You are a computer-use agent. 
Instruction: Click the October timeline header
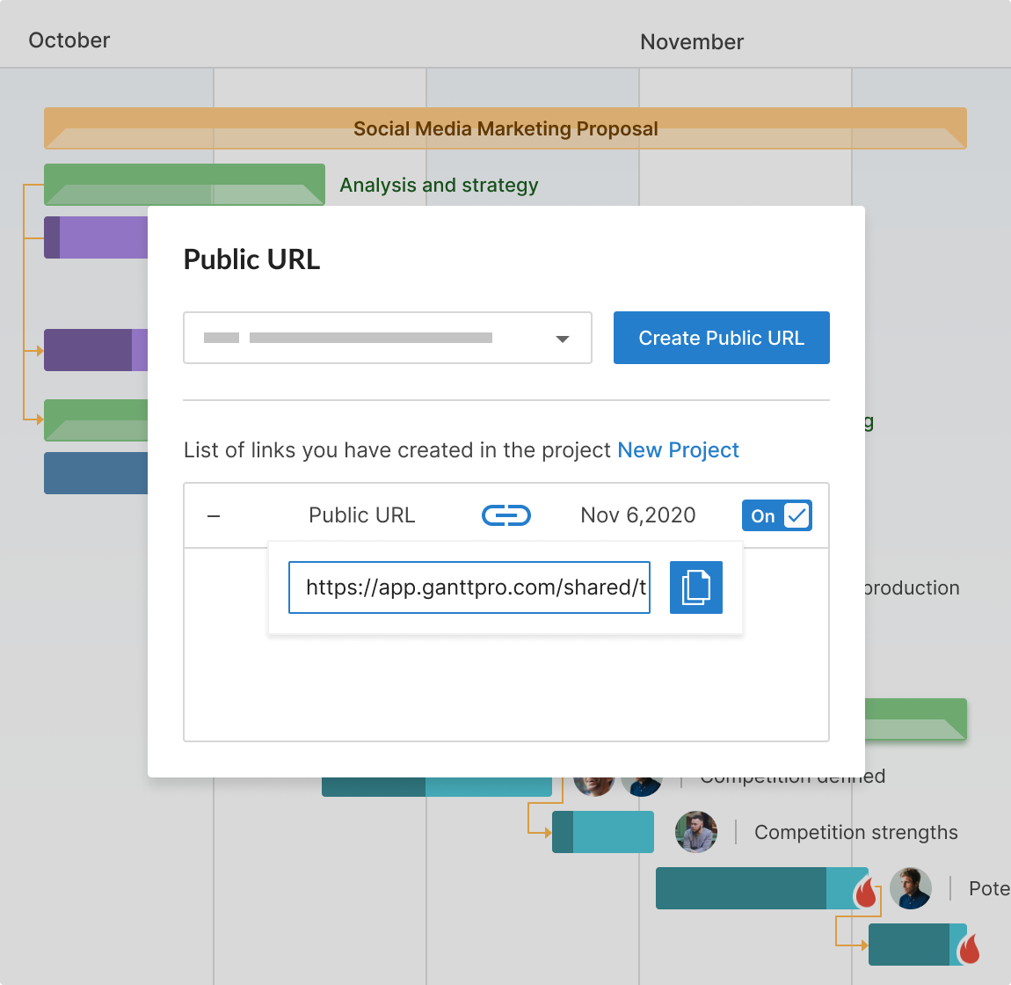click(x=69, y=40)
